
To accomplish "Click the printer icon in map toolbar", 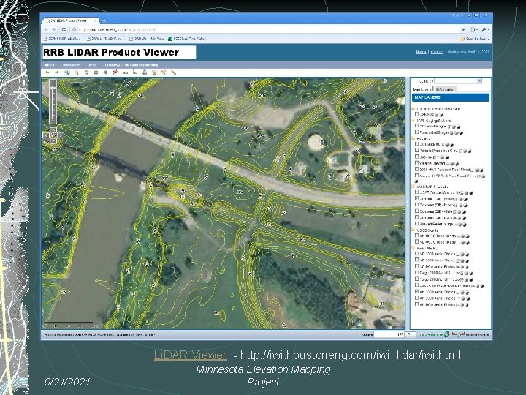I will [145, 72].
